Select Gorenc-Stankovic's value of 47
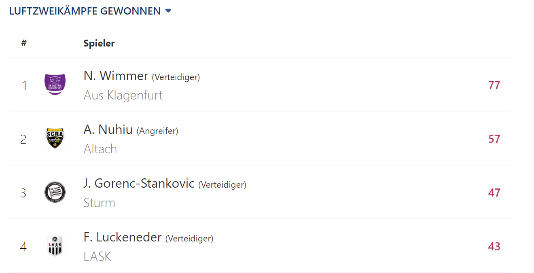The image size is (534, 273). 494,193
